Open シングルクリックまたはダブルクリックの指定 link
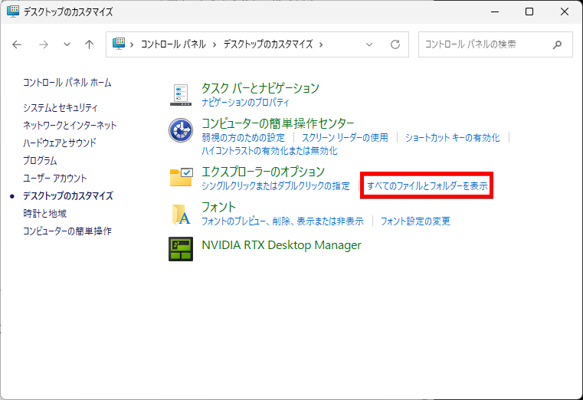The width and height of the screenshot is (583, 400). click(x=276, y=186)
